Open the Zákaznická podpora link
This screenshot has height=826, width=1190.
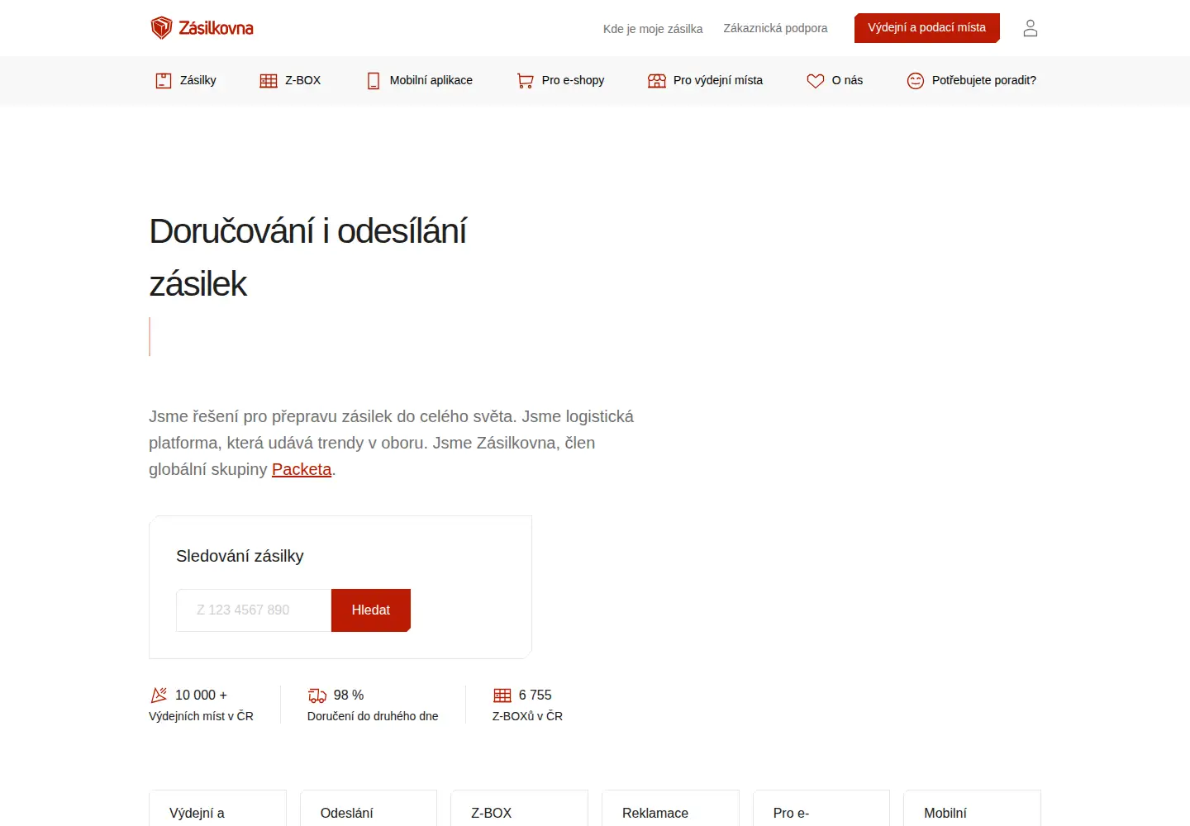point(775,28)
